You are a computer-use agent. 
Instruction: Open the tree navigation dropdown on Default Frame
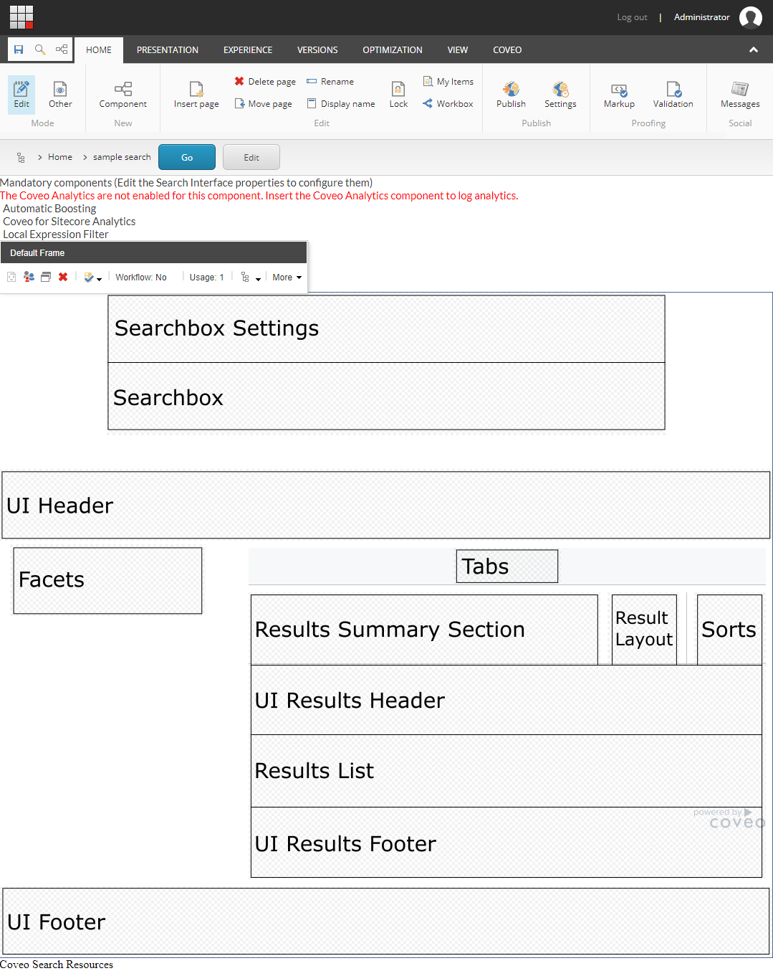click(249, 277)
